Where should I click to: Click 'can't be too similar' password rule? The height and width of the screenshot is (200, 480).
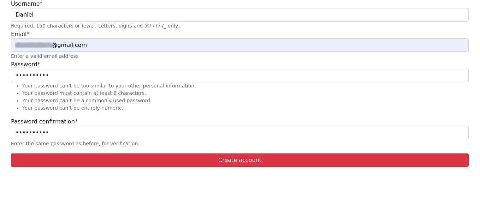tap(109, 86)
